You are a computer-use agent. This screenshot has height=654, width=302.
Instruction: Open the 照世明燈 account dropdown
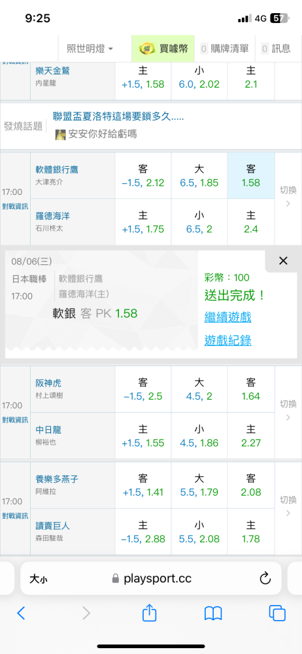90,49
